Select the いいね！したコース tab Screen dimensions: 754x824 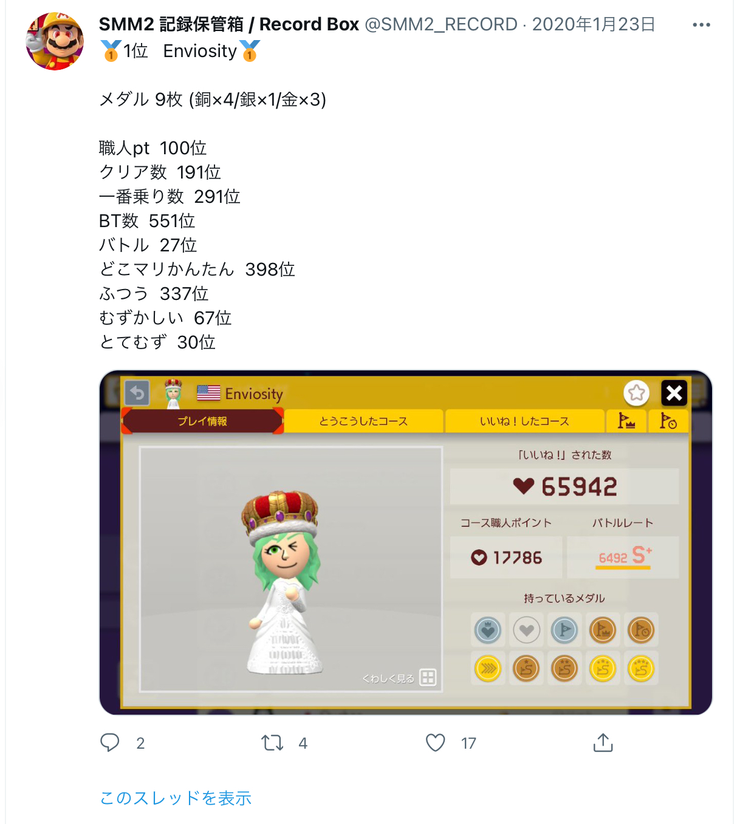(x=525, y=421)
